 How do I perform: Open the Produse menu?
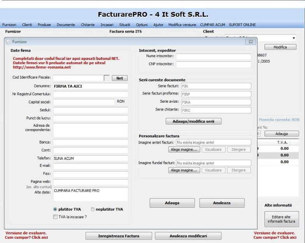44,25
